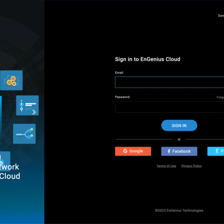The width and height of the screenshot is (224, 224).
Task: Click the Email input field
Action: click(169, 82)
